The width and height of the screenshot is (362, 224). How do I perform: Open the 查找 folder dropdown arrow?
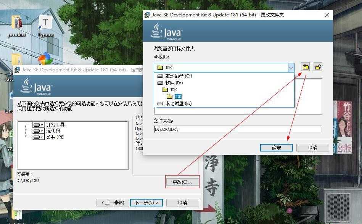tap(291, 68)
